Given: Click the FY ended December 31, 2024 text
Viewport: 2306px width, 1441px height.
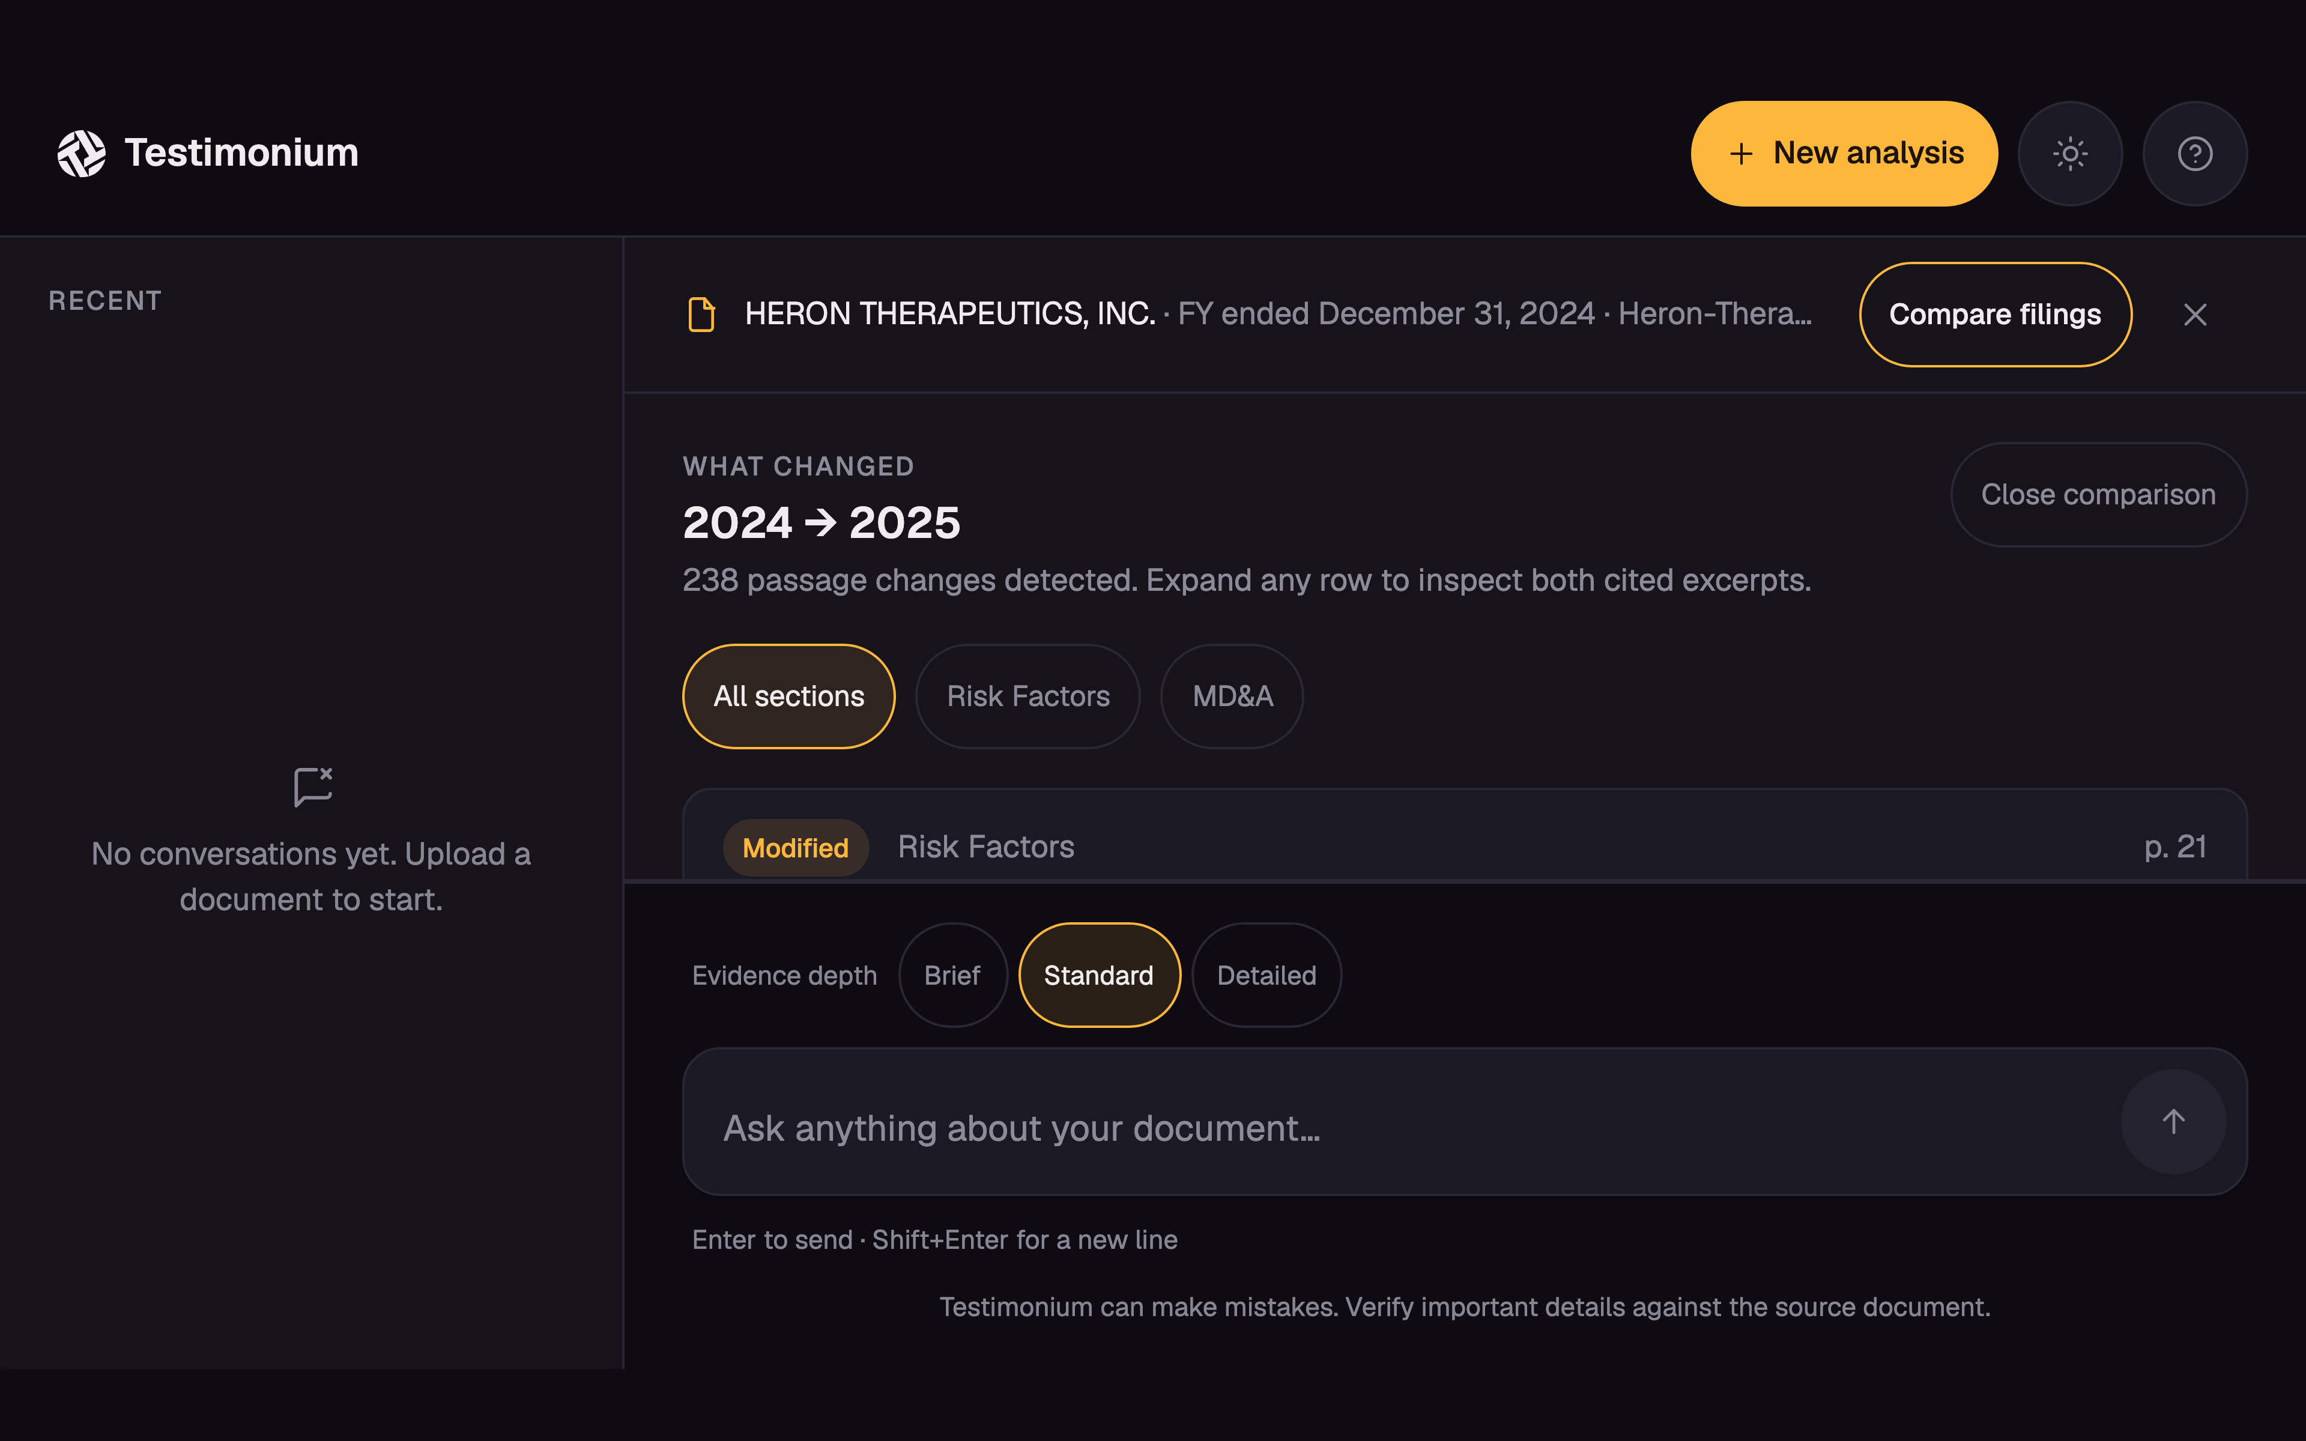Looking at the screenshot, I should 1385,313.
